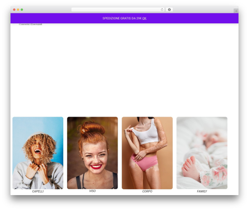The width and height of the screenshot is (249, 210).
Task: Open the Viso category image
Action: click(x=93, y=153)
